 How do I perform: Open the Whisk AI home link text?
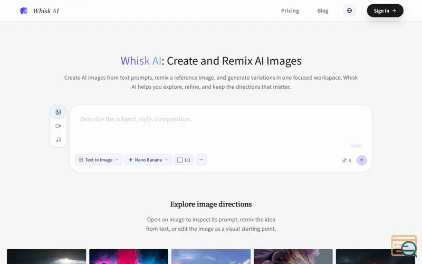coord(46,11)
